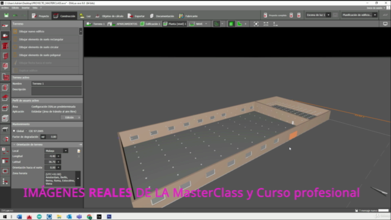This screenshot has width=391, height=220.
Task: Open the Fabricante tab
Action: 188,16
